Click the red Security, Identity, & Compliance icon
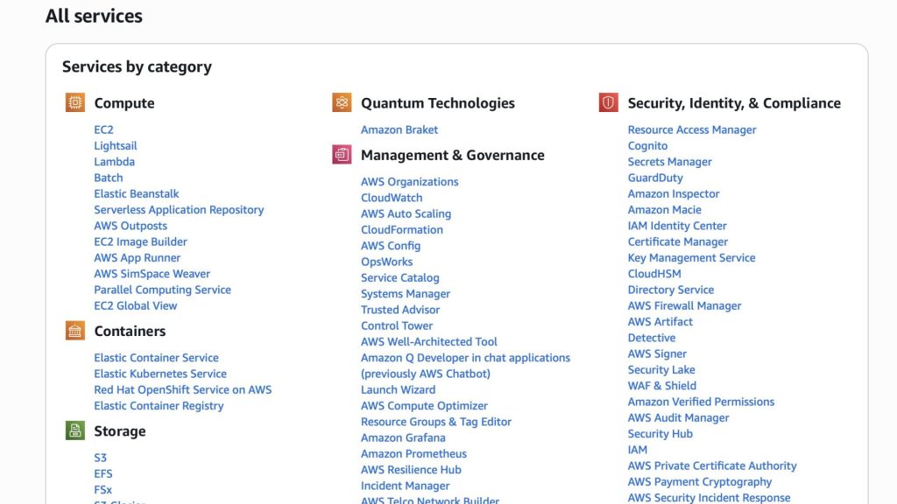 point(609,103)
